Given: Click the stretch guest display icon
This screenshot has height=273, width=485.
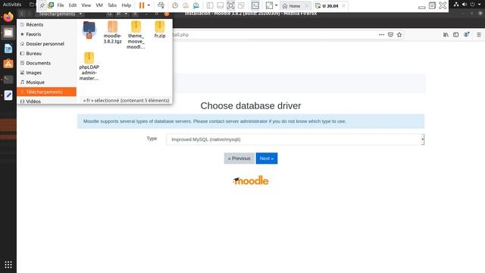Looking at the screenshot, I should click(270, 5).
